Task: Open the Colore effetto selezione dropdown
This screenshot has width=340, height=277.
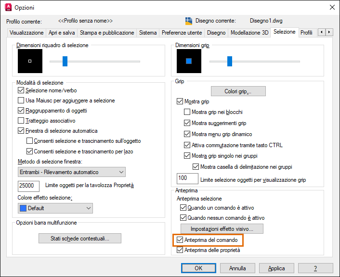Action: pos(55,208)
